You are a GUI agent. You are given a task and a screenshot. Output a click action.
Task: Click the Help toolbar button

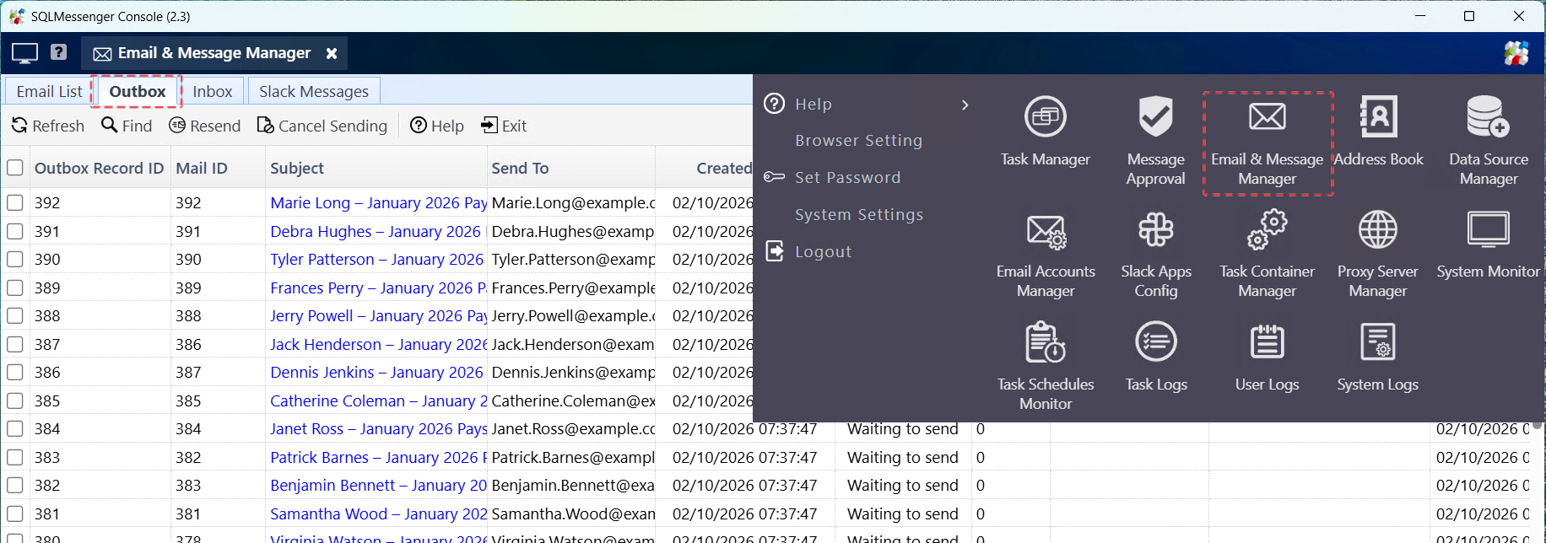(436, 126)
